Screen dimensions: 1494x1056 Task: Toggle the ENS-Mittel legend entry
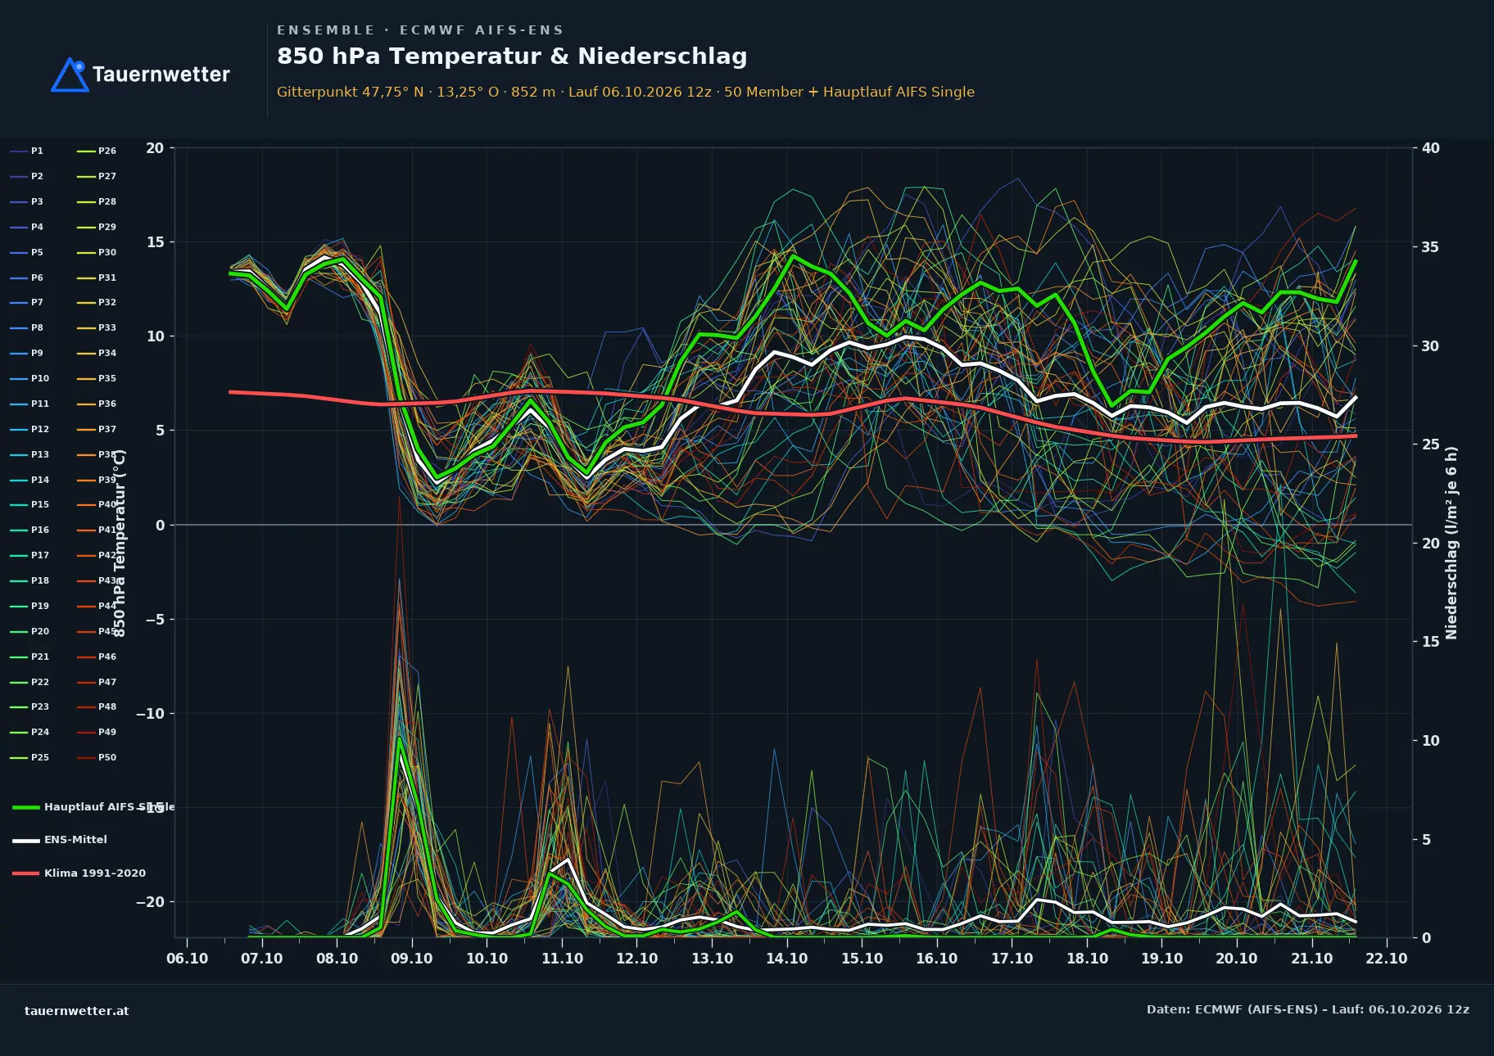coord(60,840)
